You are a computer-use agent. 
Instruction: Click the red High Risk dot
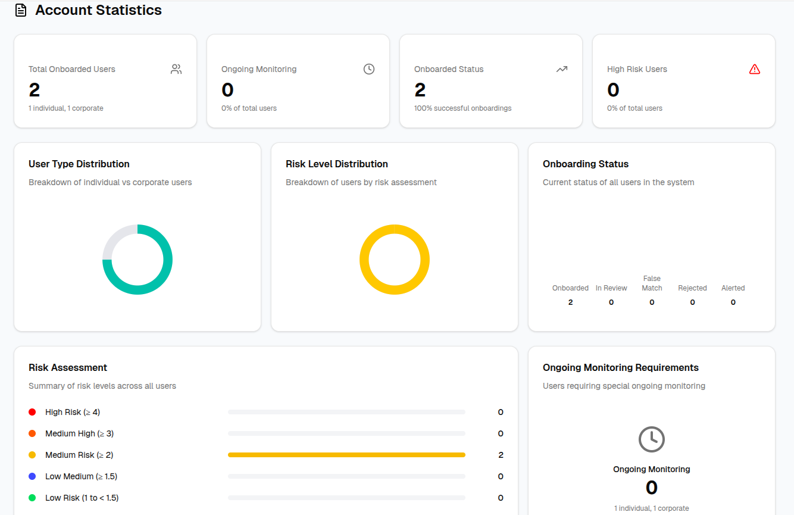[32, 412]
